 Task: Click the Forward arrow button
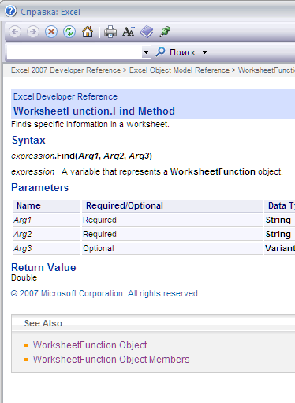tap(33, 32)
